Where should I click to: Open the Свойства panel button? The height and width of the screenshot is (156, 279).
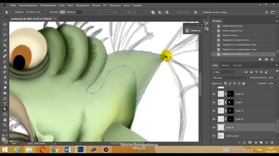(x=193, y=30)
